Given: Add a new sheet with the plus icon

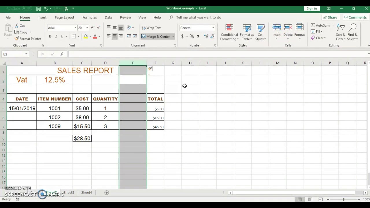Looking at the screenshot, I should tap(107, 193).
